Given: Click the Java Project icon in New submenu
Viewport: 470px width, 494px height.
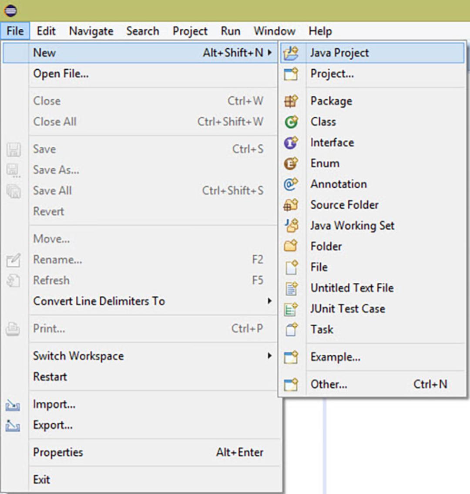Looking at the screenshot, I should click(291, 53).
